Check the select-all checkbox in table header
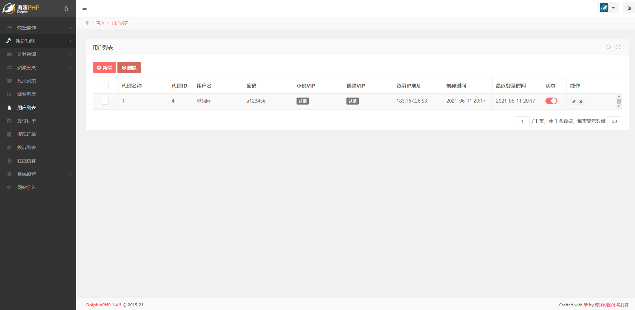 (x=105, y=86)
